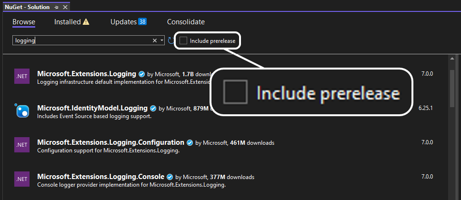Click inside the logging search field
This screenshot has width=461, height=200.
[x=82, y=40]
